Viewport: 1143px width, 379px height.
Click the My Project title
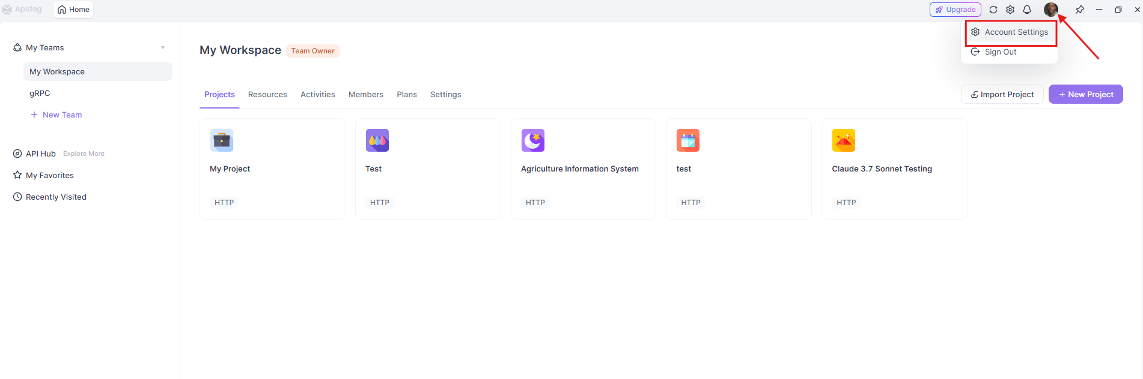click(x=230, y=169)
